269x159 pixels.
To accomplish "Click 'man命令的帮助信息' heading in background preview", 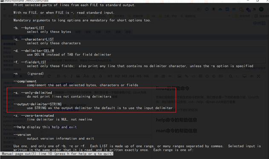I will click(x=176, y=131).
